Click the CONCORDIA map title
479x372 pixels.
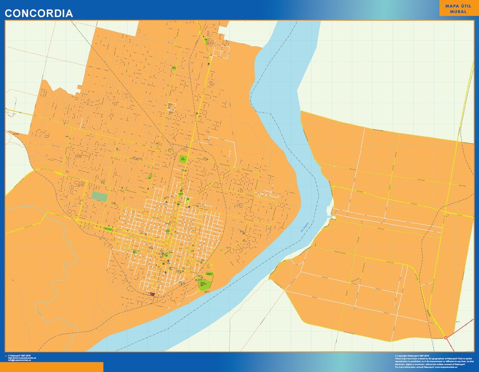(39, 13)
